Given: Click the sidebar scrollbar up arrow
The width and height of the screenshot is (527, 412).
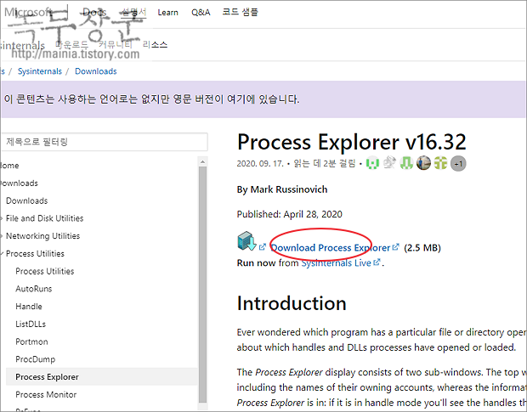Looking at the screenshot, I should [x=202, y=162].
